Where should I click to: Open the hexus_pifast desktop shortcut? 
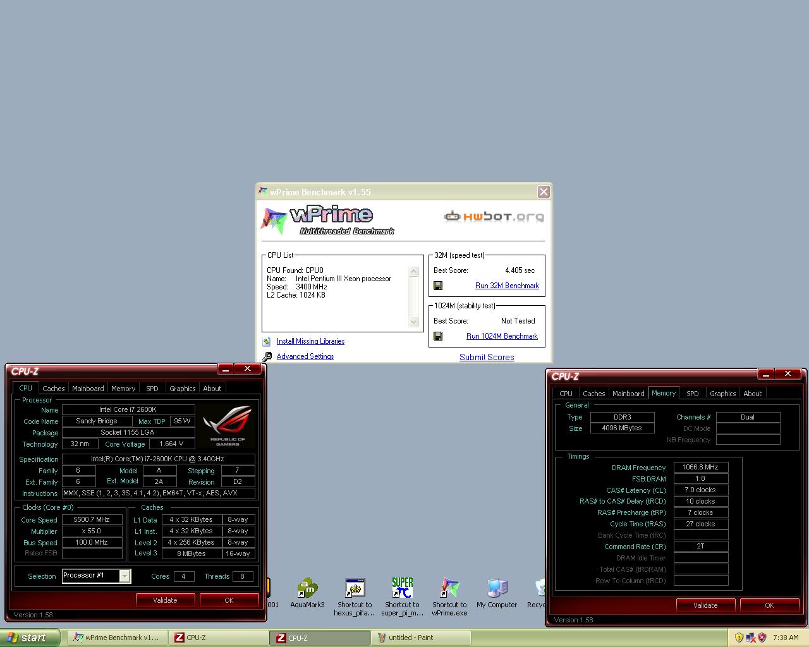[355, 589]
